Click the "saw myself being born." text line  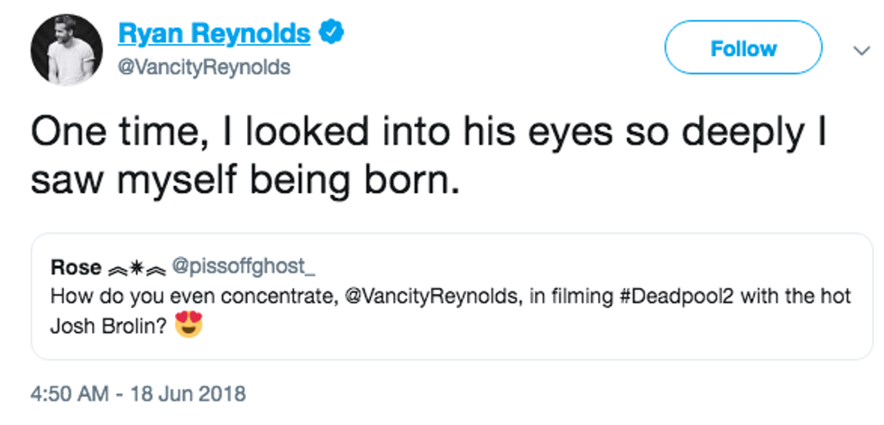[x=245, y=181]
